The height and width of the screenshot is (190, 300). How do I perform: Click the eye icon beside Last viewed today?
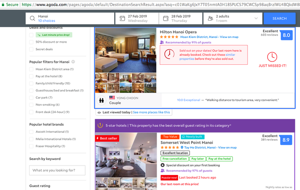pyautogui.click(x=99, y=113)
